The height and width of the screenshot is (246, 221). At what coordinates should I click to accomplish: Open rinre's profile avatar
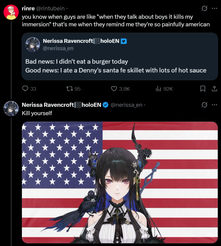[x=11, y=12]
